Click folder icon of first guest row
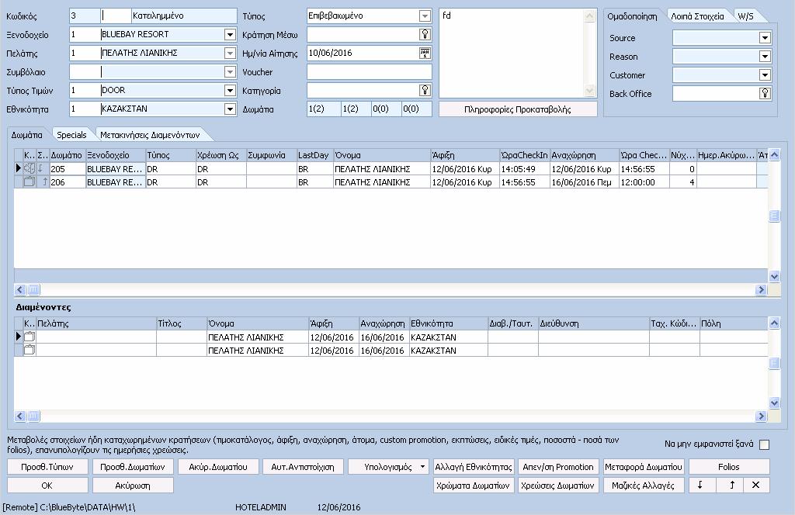The height and width of the screenshot is (515, 795). pyautogui.click(x=30, y=337)
